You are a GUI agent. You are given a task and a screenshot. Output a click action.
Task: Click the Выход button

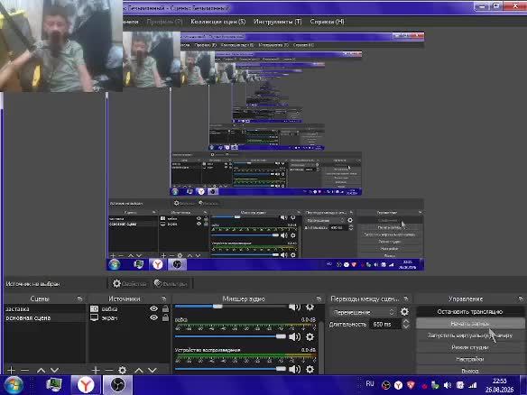(x=470, y=371)
